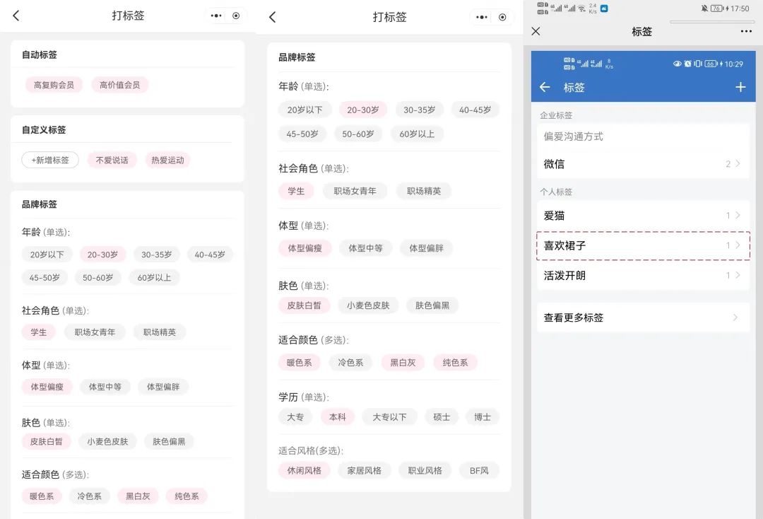Choose 大专 education level
This screenshot has height=519, width=763.
coord(295,416)
